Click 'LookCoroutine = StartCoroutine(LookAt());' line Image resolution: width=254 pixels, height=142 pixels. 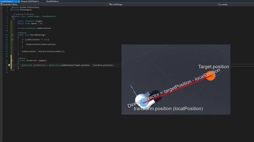point(43,52)
